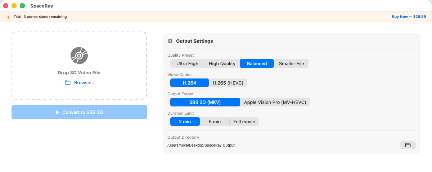432x172 pixels.
Task: Click the Drop 3D Video File area
Action: [79, 73]
